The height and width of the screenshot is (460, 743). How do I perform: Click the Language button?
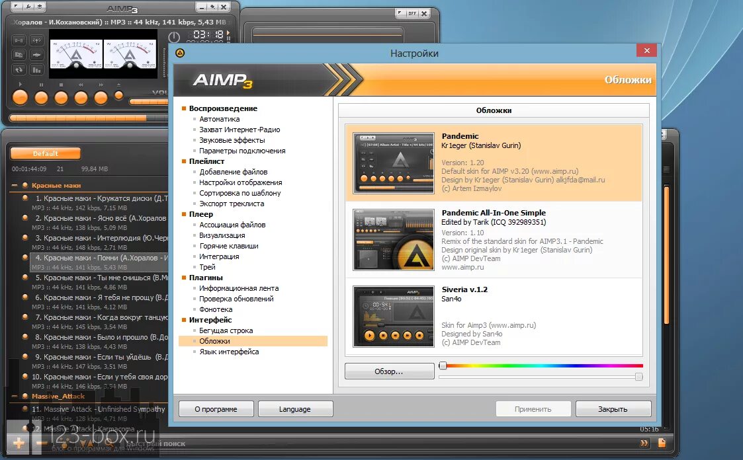pos(295,409)
